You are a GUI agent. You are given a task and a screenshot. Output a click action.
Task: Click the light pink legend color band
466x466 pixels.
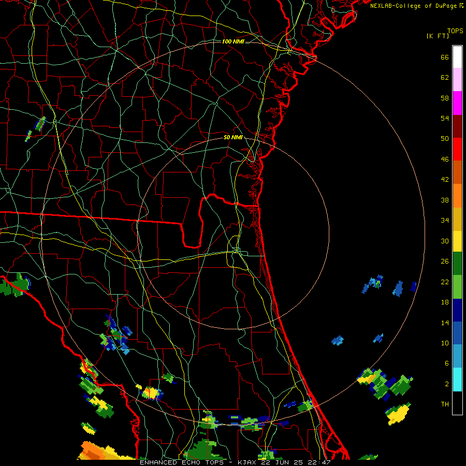pyautogui.click(x=457, y=79)
